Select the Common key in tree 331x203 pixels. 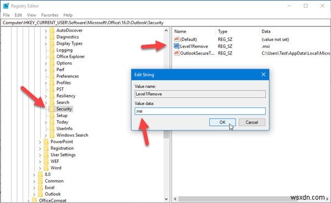coord(54,181)
